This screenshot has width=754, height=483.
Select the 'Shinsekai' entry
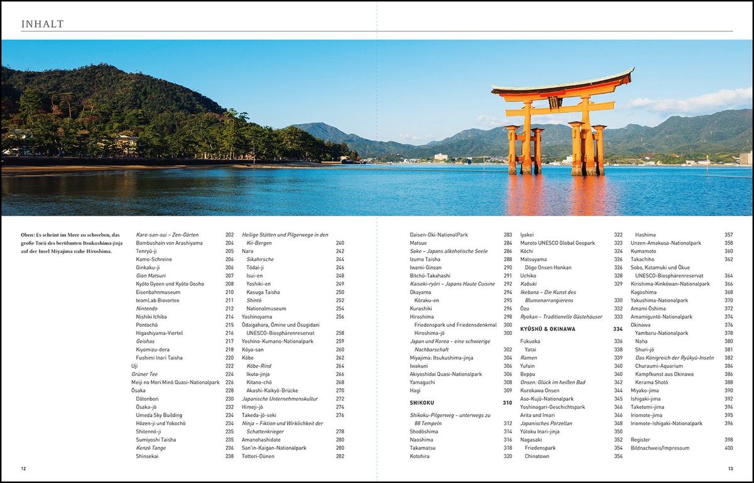[x=147, y=456]
